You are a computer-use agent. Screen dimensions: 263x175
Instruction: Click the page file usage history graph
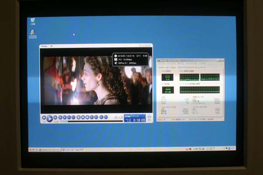click(200, 90)
